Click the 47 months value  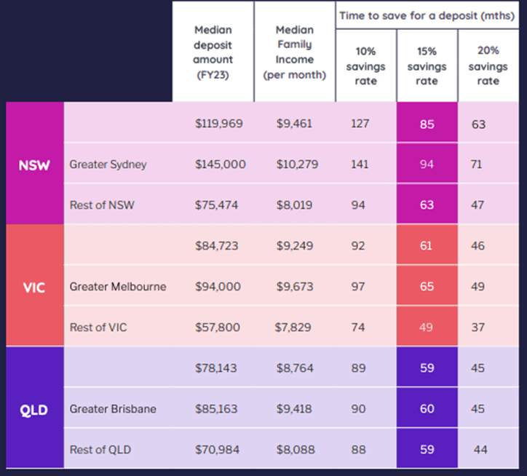pos(478,205)
